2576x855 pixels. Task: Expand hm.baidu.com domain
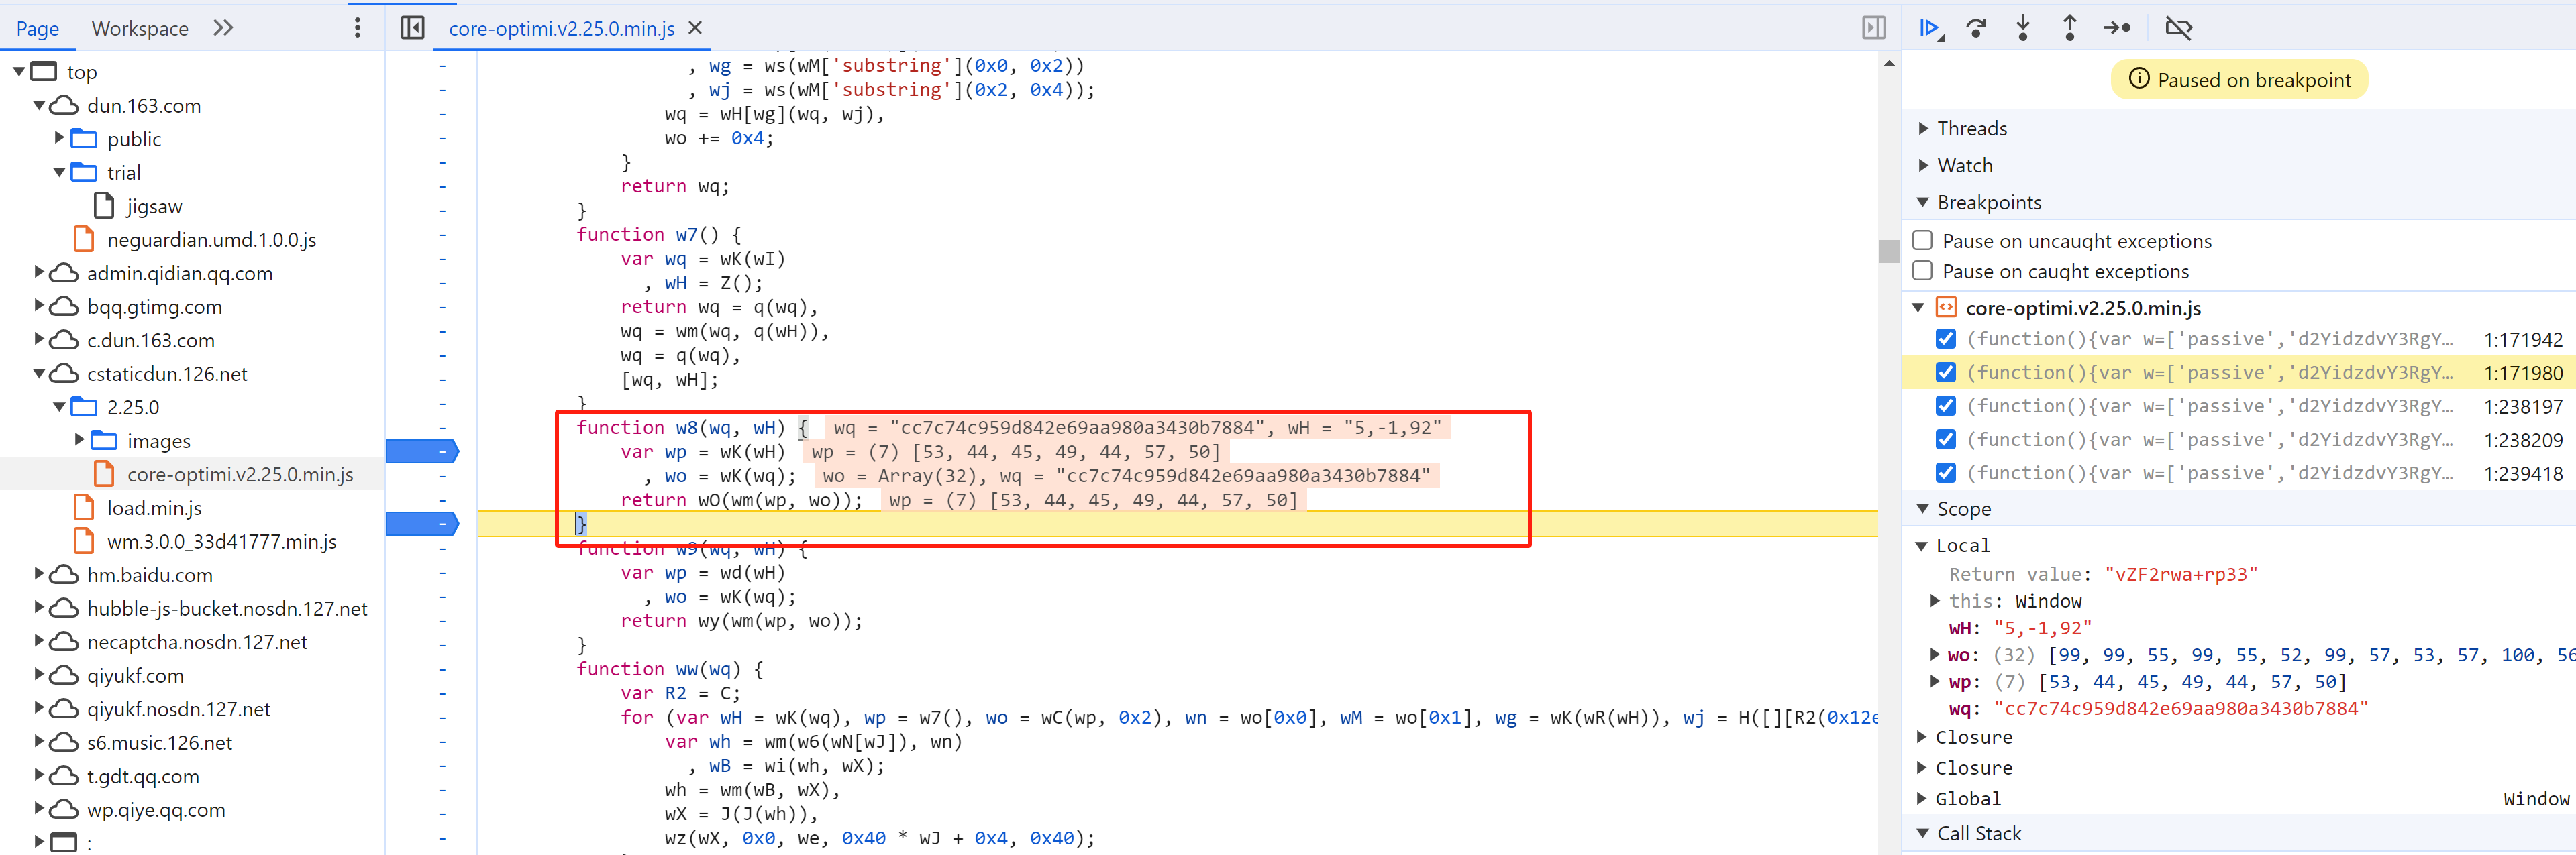[39, 573]
